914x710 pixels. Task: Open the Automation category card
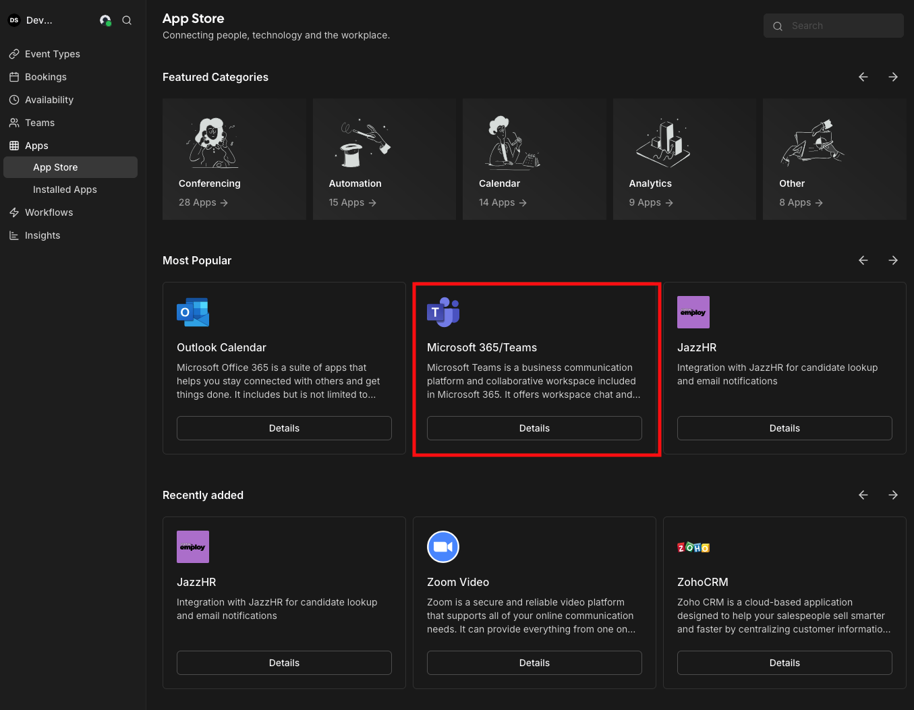(x=384, y=159)
